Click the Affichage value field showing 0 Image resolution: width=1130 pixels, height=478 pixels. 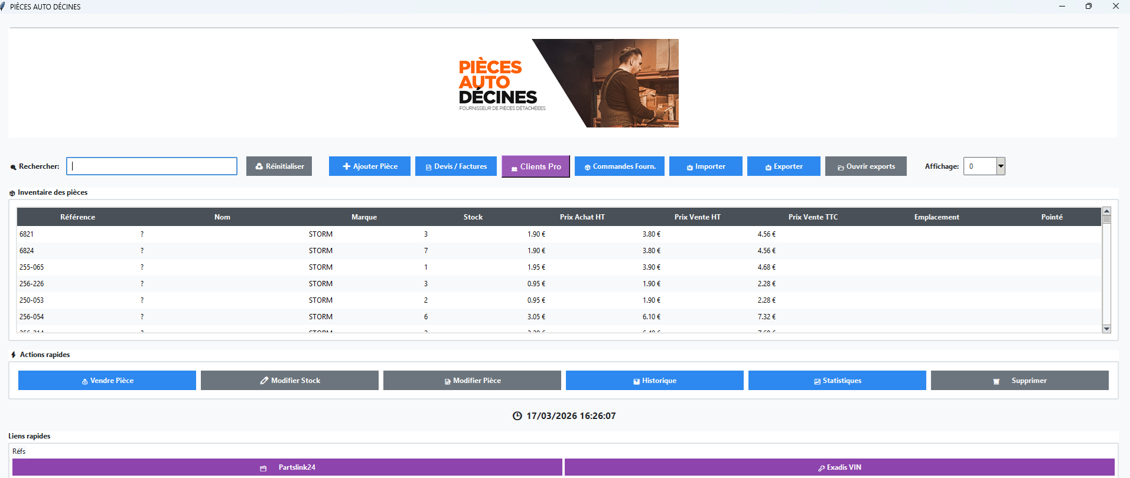(981, 166)
